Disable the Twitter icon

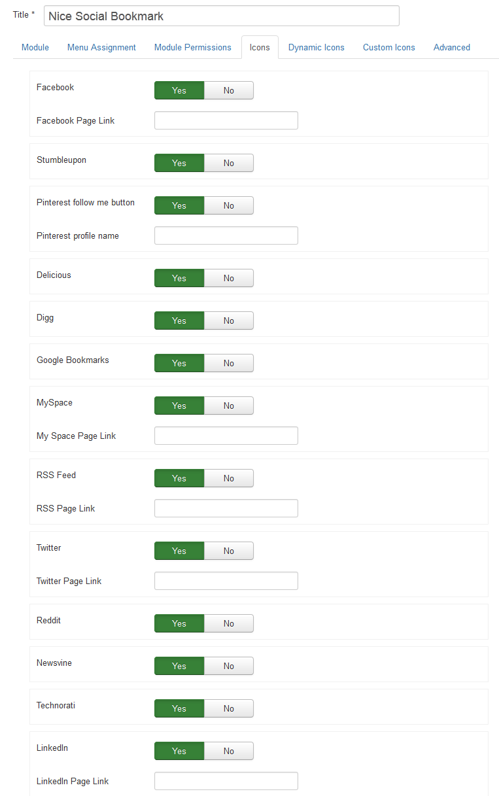click(229, 551)
